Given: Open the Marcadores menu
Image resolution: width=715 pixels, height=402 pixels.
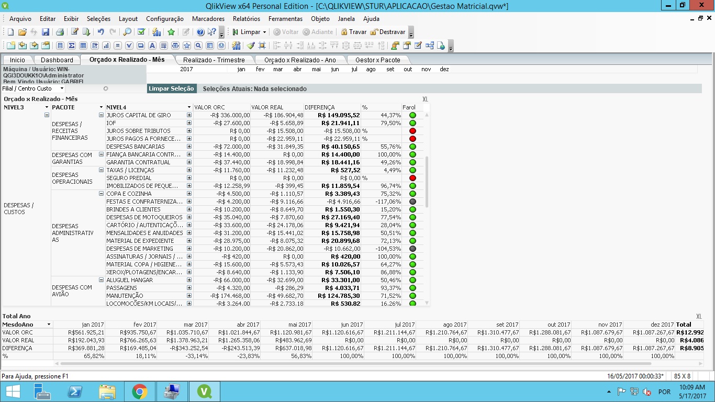Looking at the screenshot, I should tap(208, 19).
